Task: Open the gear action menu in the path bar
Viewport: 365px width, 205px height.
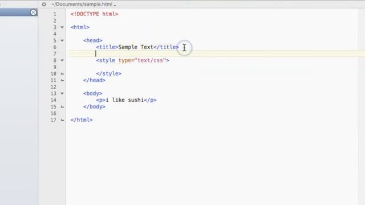Action: point(44,4)
